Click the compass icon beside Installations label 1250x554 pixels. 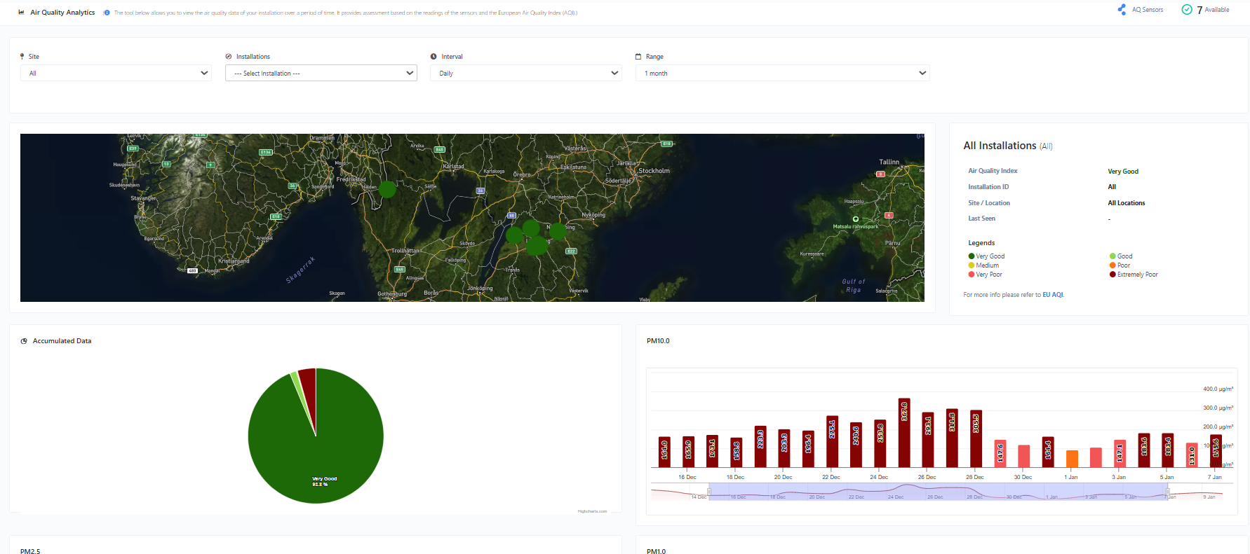point(229,56)
